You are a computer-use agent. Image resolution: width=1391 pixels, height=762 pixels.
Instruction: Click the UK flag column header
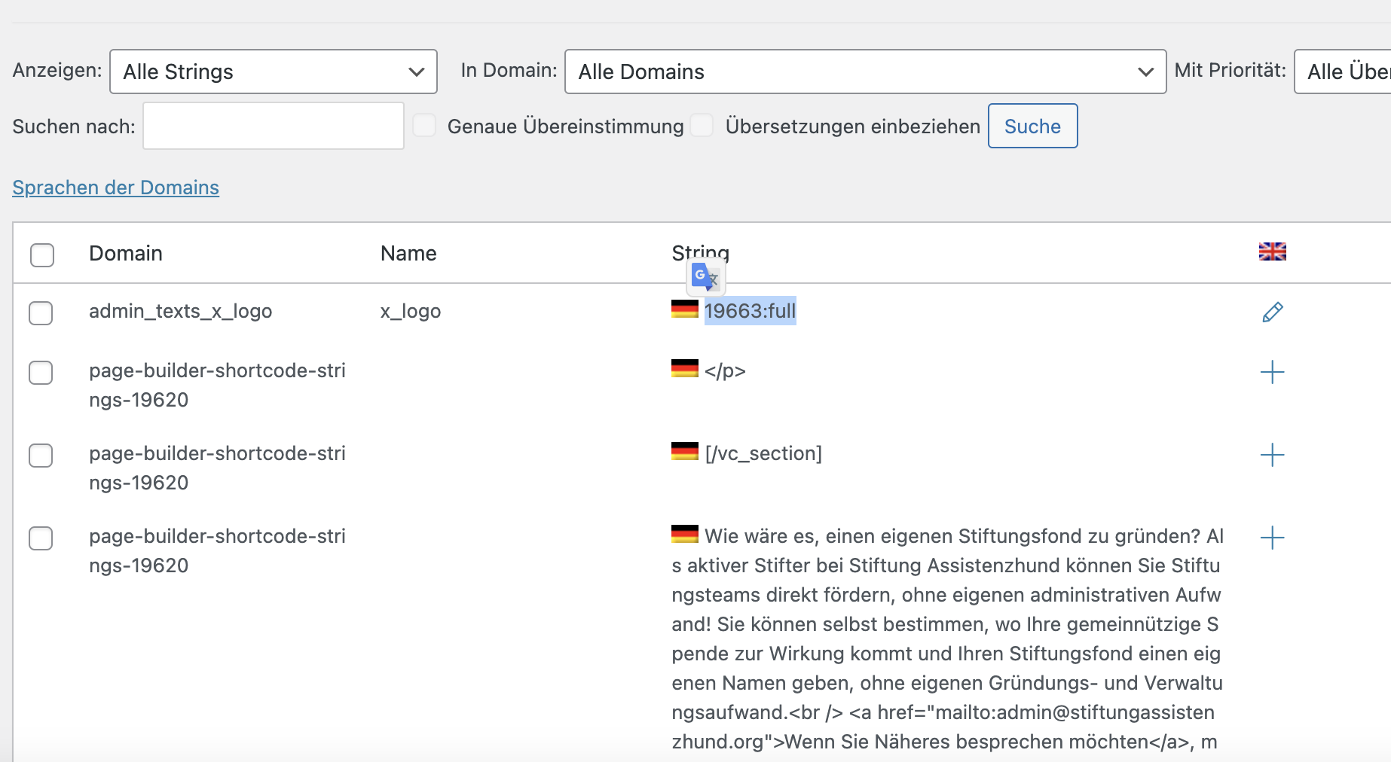tap(1272, 251)
